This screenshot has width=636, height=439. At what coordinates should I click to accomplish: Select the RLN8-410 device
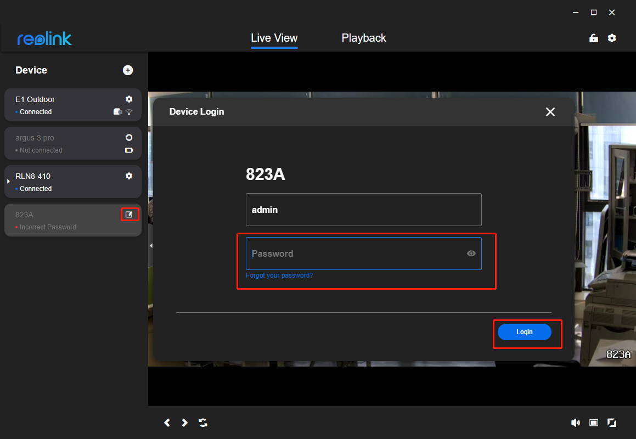[73, 182]
